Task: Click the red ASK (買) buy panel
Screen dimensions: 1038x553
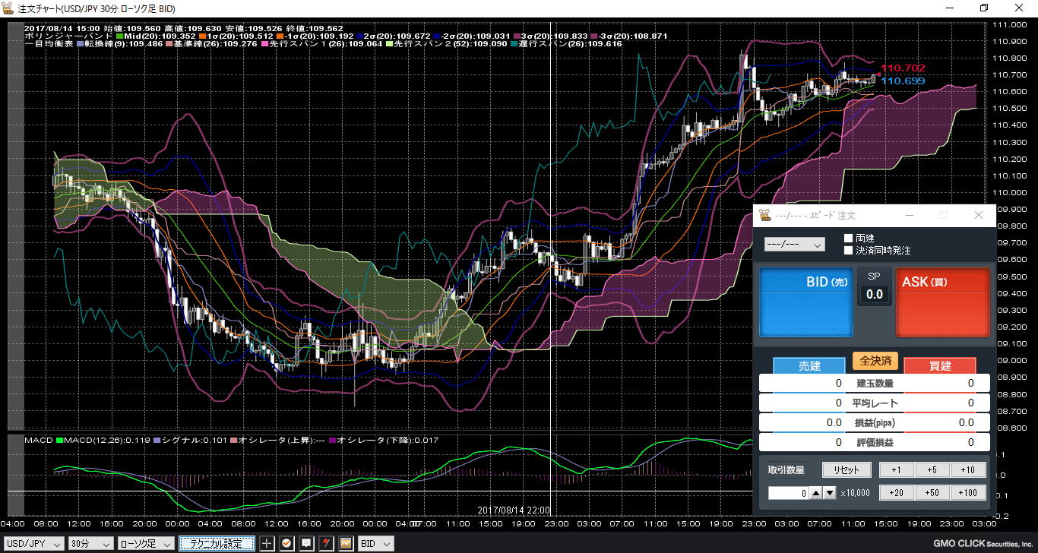Action: tap(943, 302)
